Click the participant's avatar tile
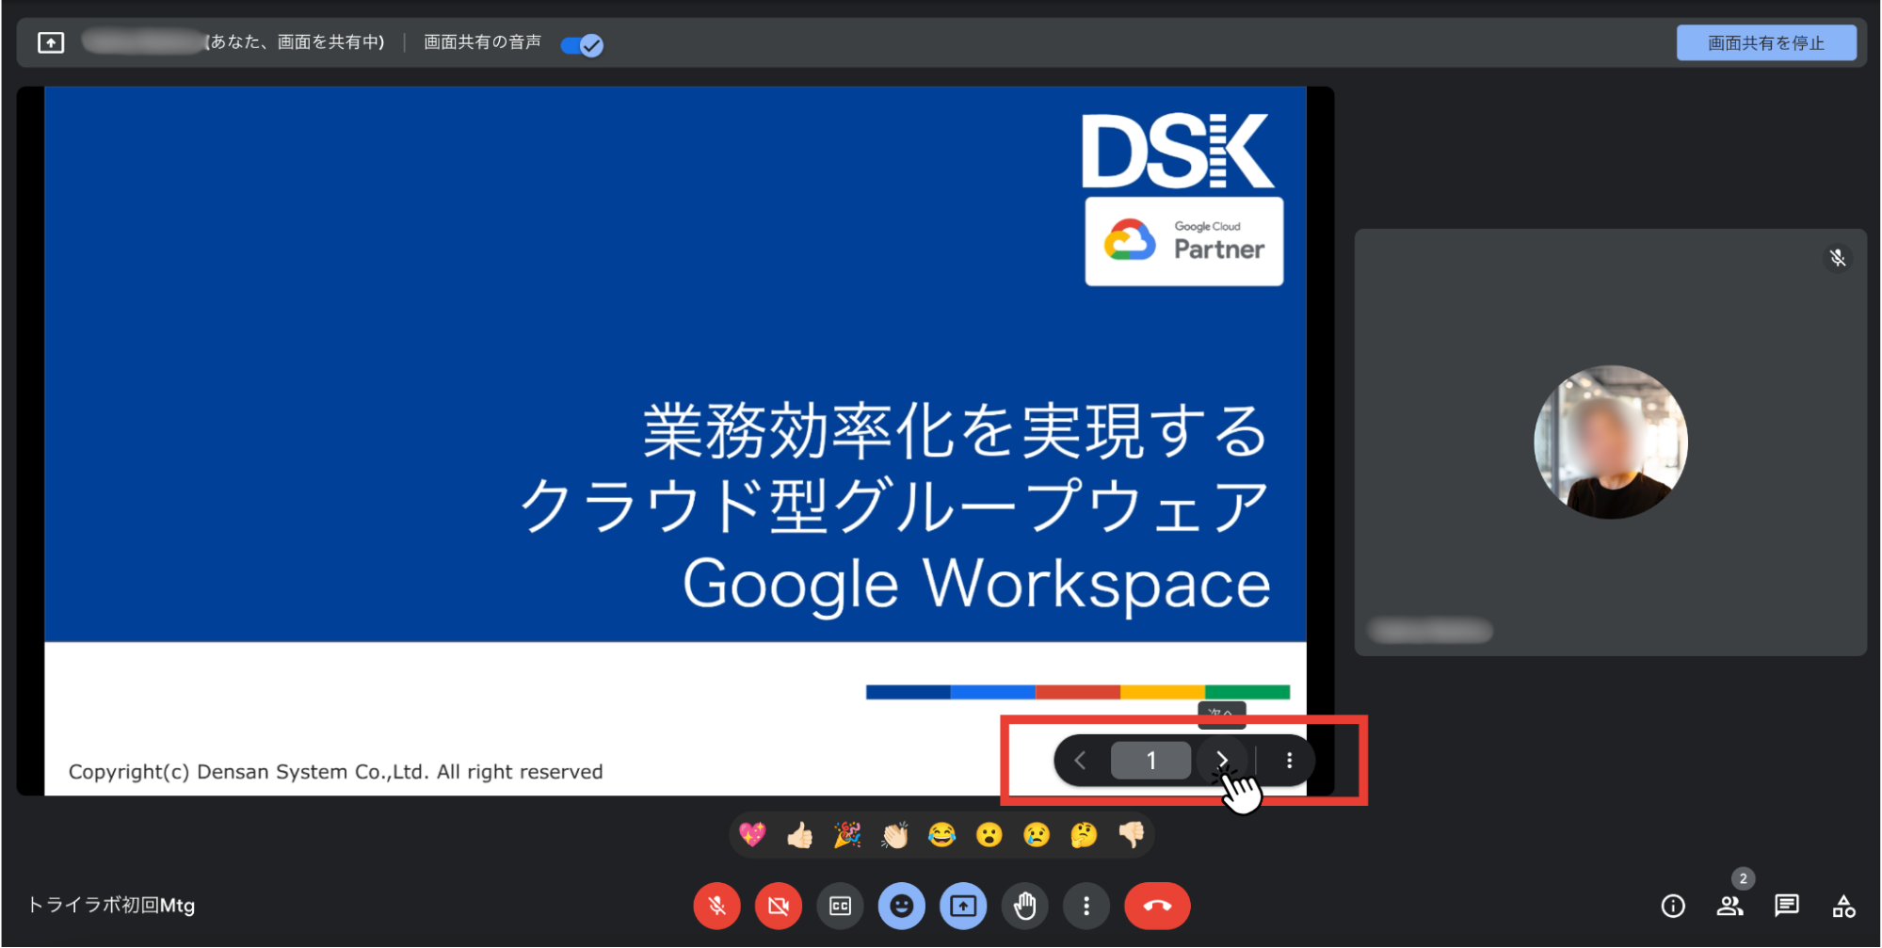 click(x=1611, y=442)
